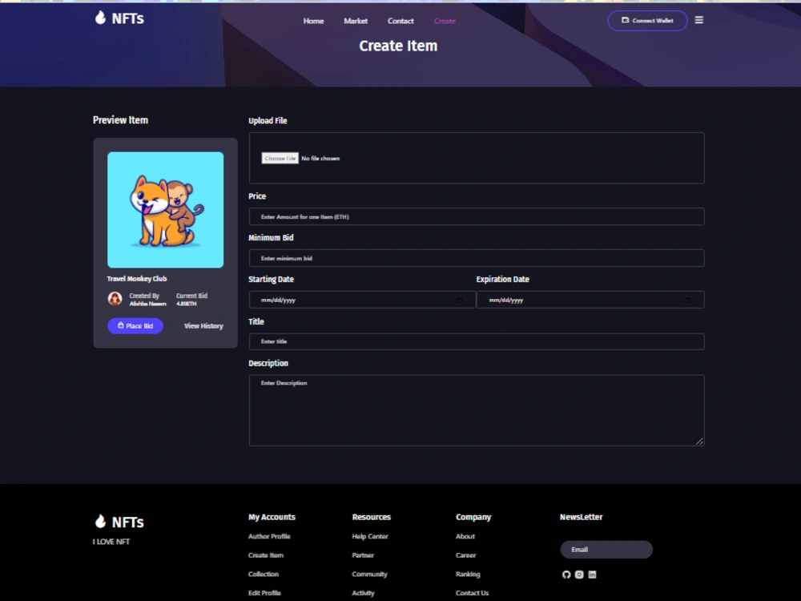The image size is (801, 601).
Task: Click the Place Bid button
Action: [x=135, y=325]
